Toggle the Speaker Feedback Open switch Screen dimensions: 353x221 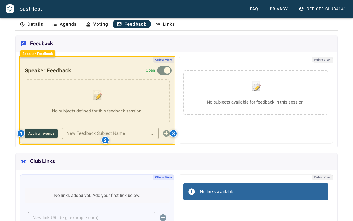click(164, 70)
